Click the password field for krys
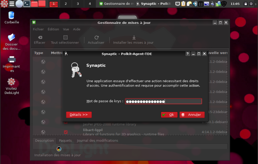Viewport: 258px width, 164px height. pos(163,101)
